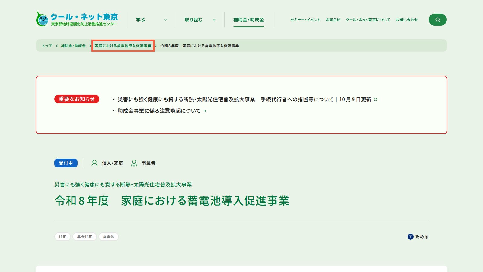Screen dimensions: 483x272
Task: Select the 蓄電池 tag
Action: coord(108,237)
